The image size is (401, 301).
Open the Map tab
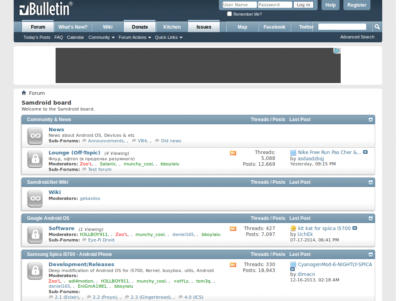click(242, 27)
